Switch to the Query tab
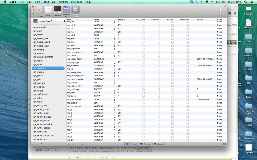 pos(158,144)
